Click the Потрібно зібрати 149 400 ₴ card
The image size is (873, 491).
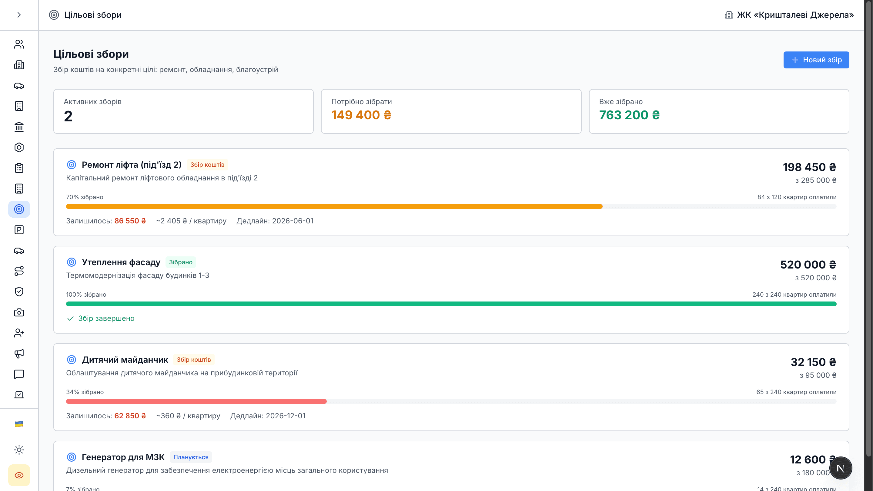[451, 111]
